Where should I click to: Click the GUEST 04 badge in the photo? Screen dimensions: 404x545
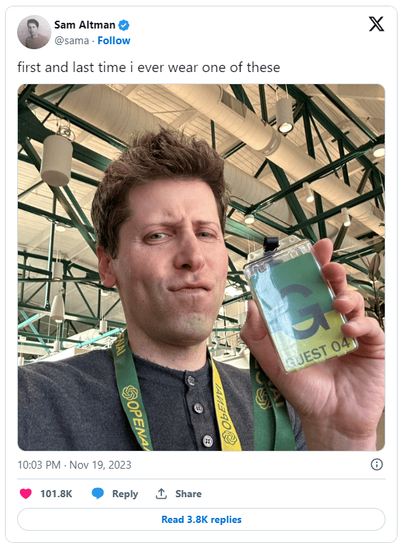pos(300,306)
